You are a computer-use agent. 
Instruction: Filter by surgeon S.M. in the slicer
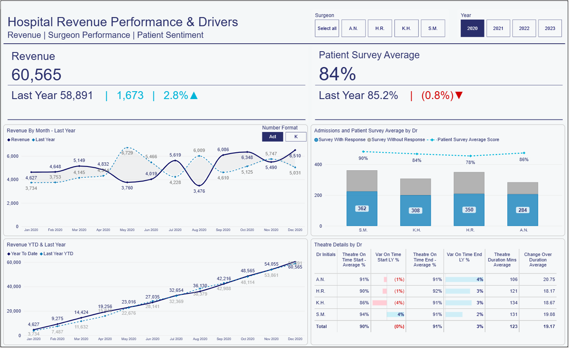tap(433, 28)
